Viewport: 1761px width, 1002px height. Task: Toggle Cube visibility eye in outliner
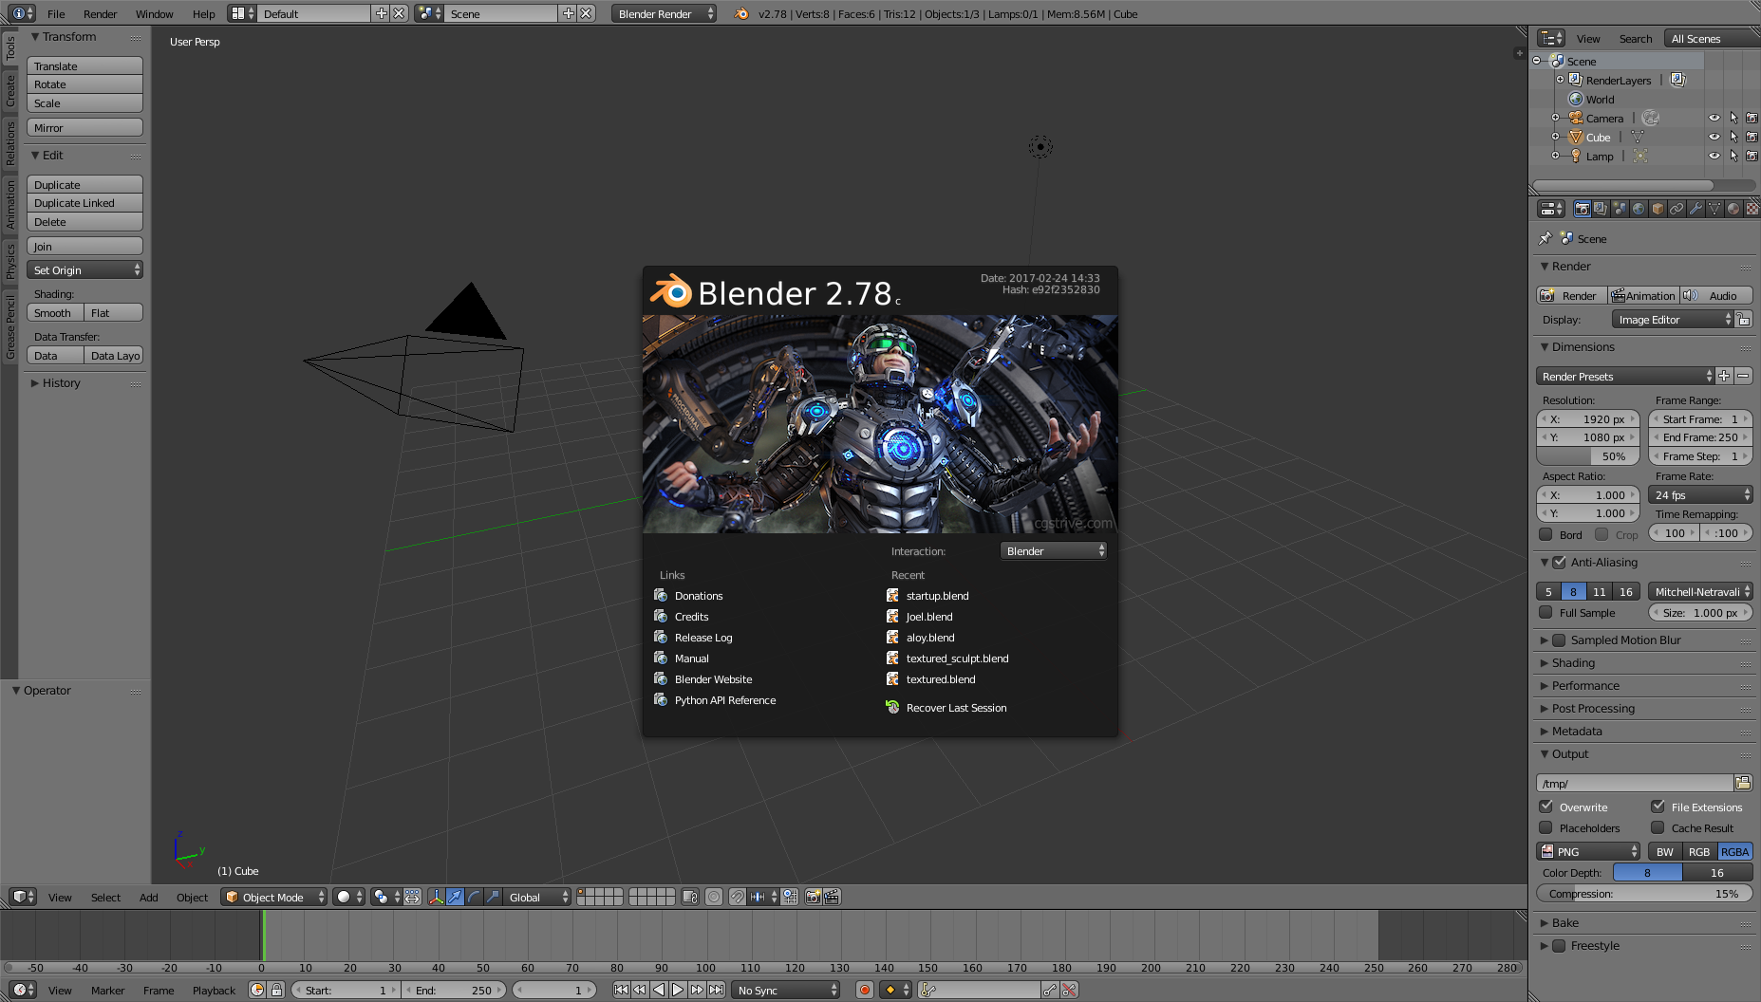point(1714,137)
